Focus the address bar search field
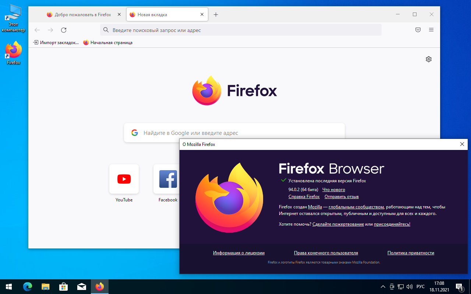471x294 pixels. click(241, 30)
